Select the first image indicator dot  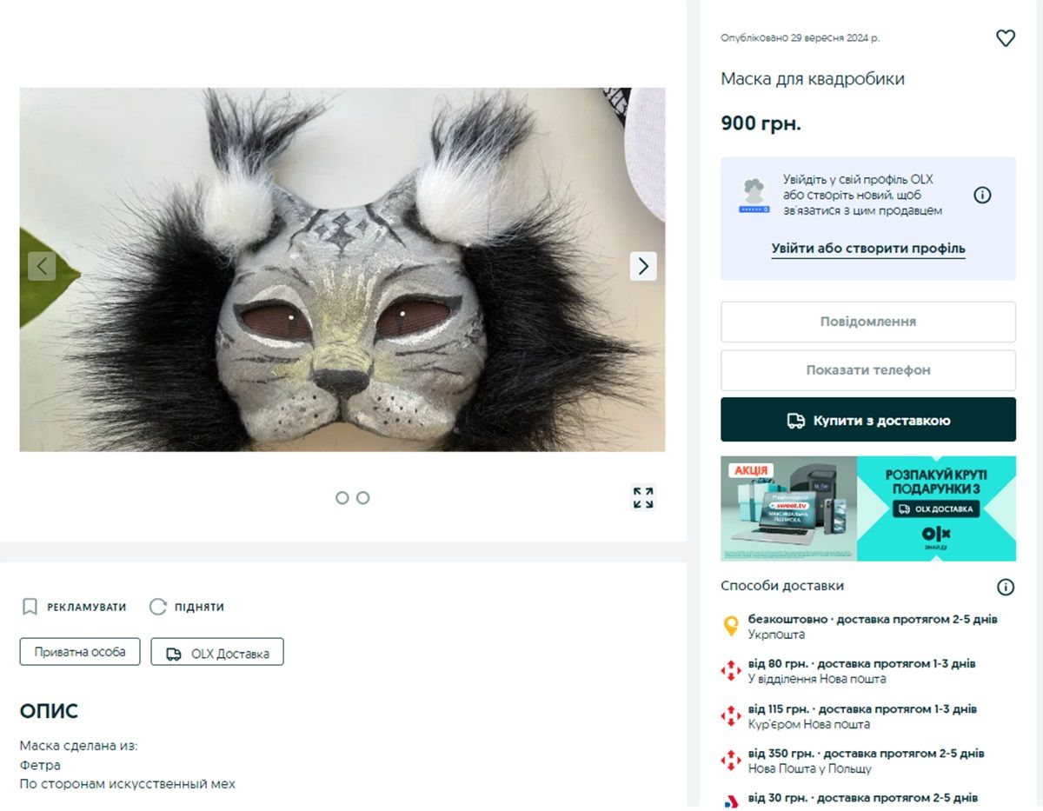click(x=342, y=498)
